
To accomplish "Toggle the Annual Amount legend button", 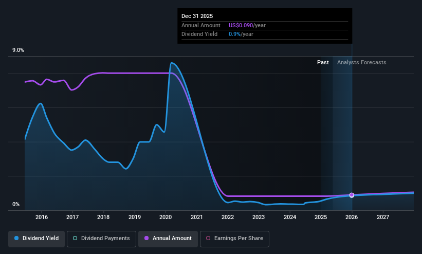I will pos(168,239).
